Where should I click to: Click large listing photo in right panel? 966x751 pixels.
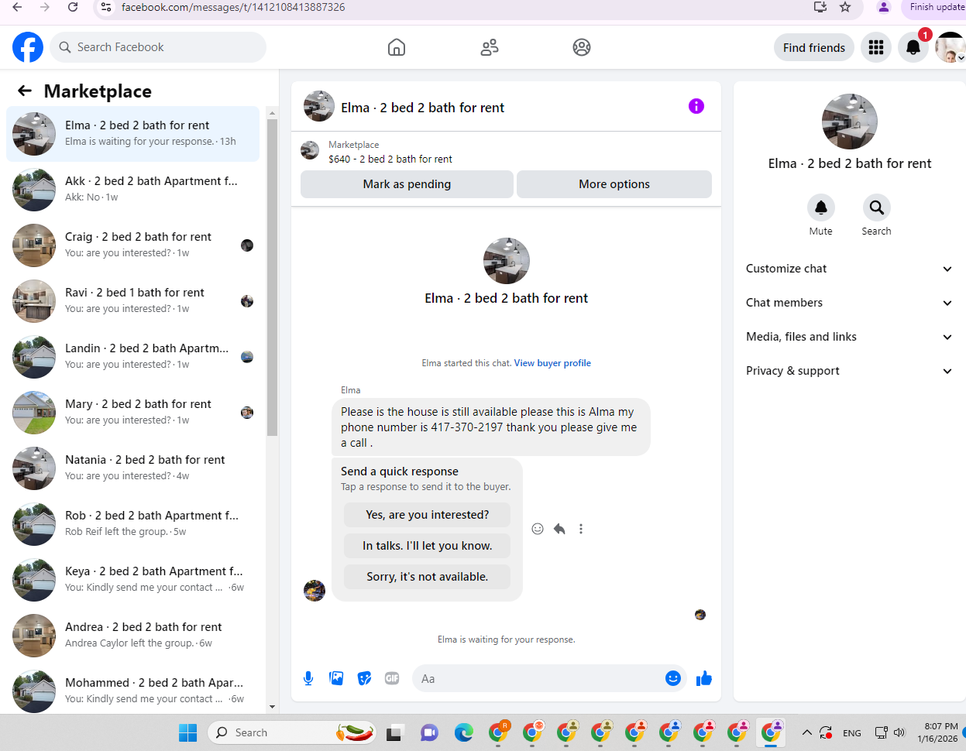coord(850,122)
